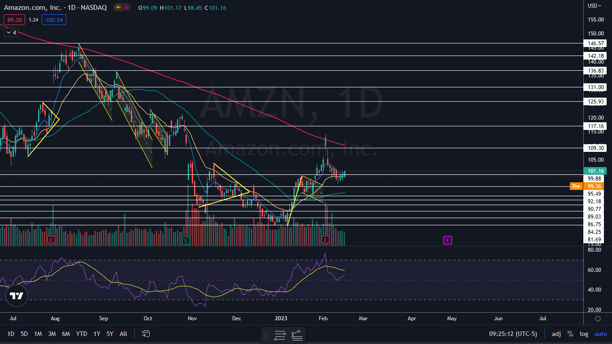The height and width of the screenshot is (344, 612).
Task: Click the red sell price 99.30 button
Action: pyautogui.click(x=14, y=20)
